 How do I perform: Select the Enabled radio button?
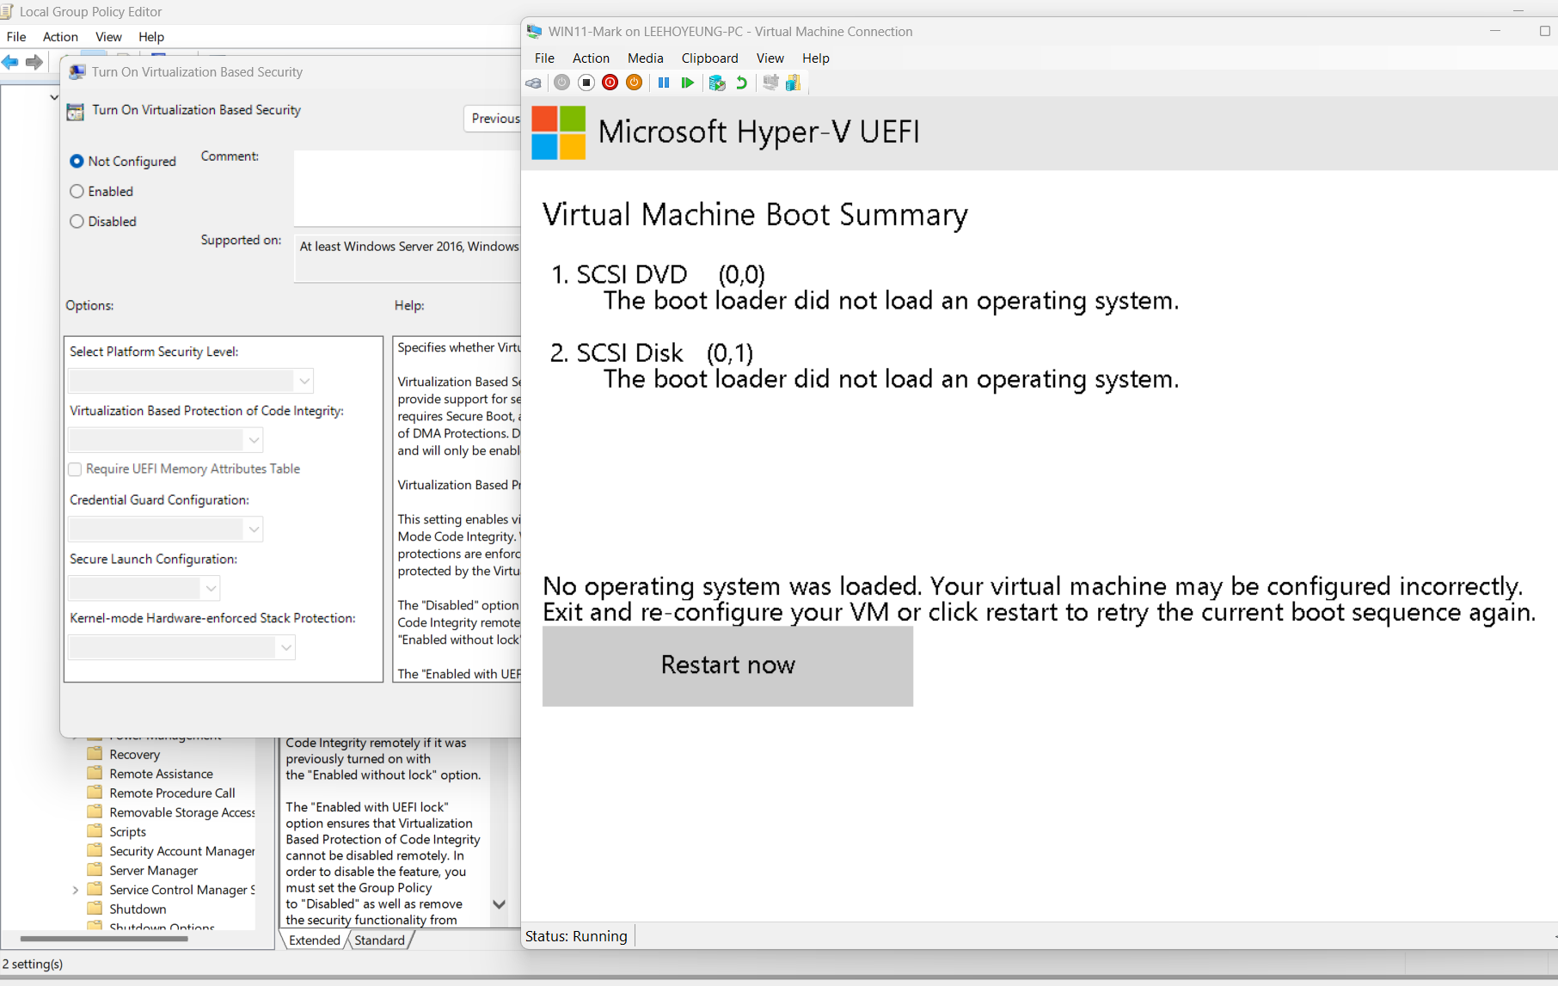pyautogui.click(x=77, y=191)
